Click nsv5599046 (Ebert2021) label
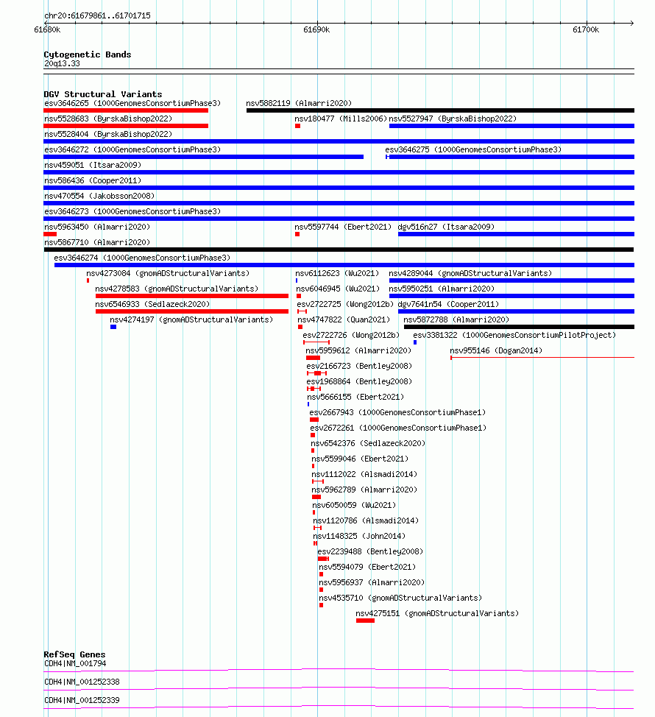Image resolution: width=655 pixels, height=717 pixels. click(x=360, y=459)
